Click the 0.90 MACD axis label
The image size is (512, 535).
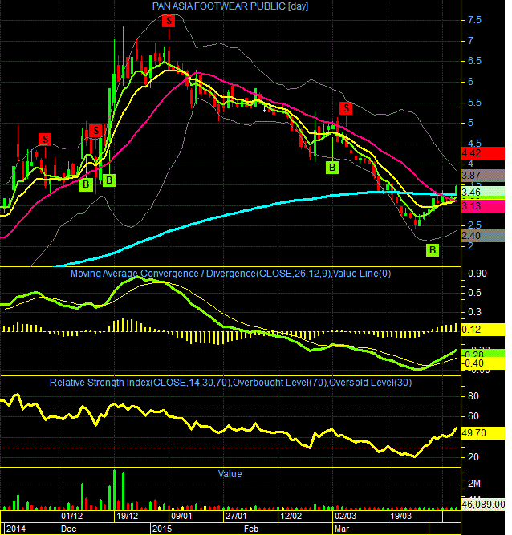(x=477, y=274)
